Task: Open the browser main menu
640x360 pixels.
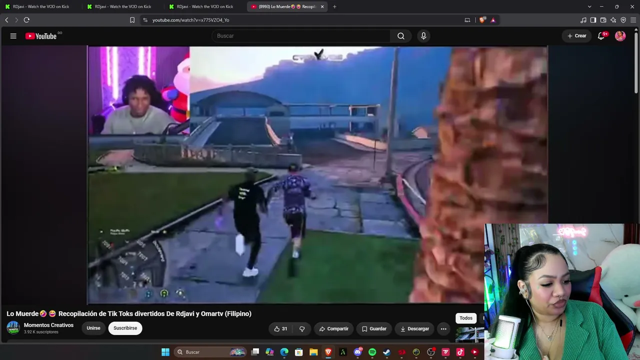Action: 633,20
